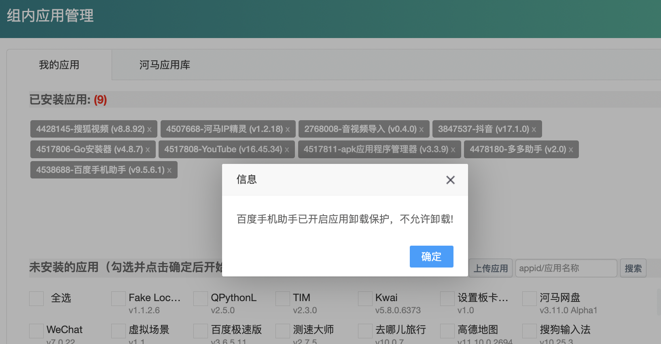Remove 百度手机助手 tag via x
The width and height of the screenshot is (661, 344).
coord(169,170)
